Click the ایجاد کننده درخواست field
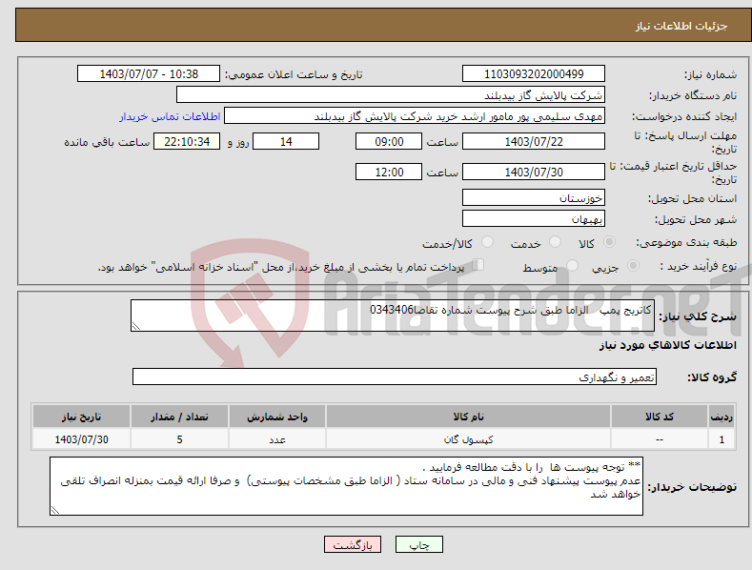The image size is (752, 570). point(415,115)
